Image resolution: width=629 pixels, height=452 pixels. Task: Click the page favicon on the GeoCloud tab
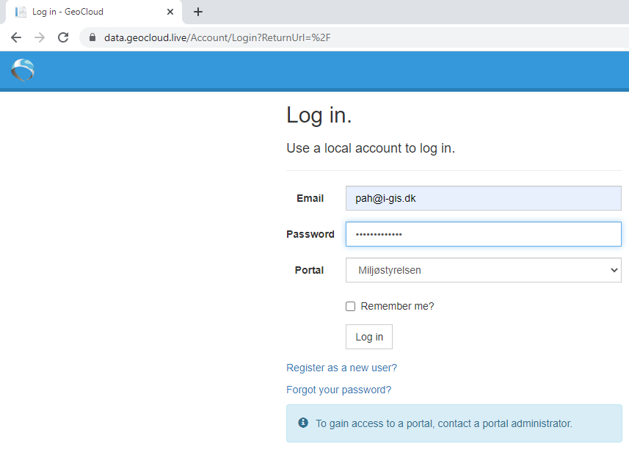pyautogui.click(x=21, y=12)
